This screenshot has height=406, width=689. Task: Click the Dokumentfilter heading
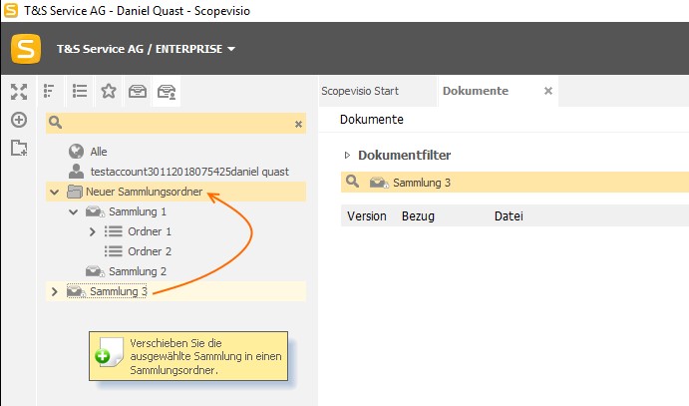tap(404, 155)
